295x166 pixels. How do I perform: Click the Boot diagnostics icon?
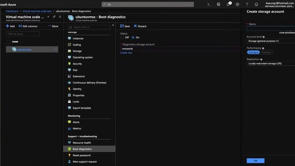pyautogui.click(x=70, y=149)
